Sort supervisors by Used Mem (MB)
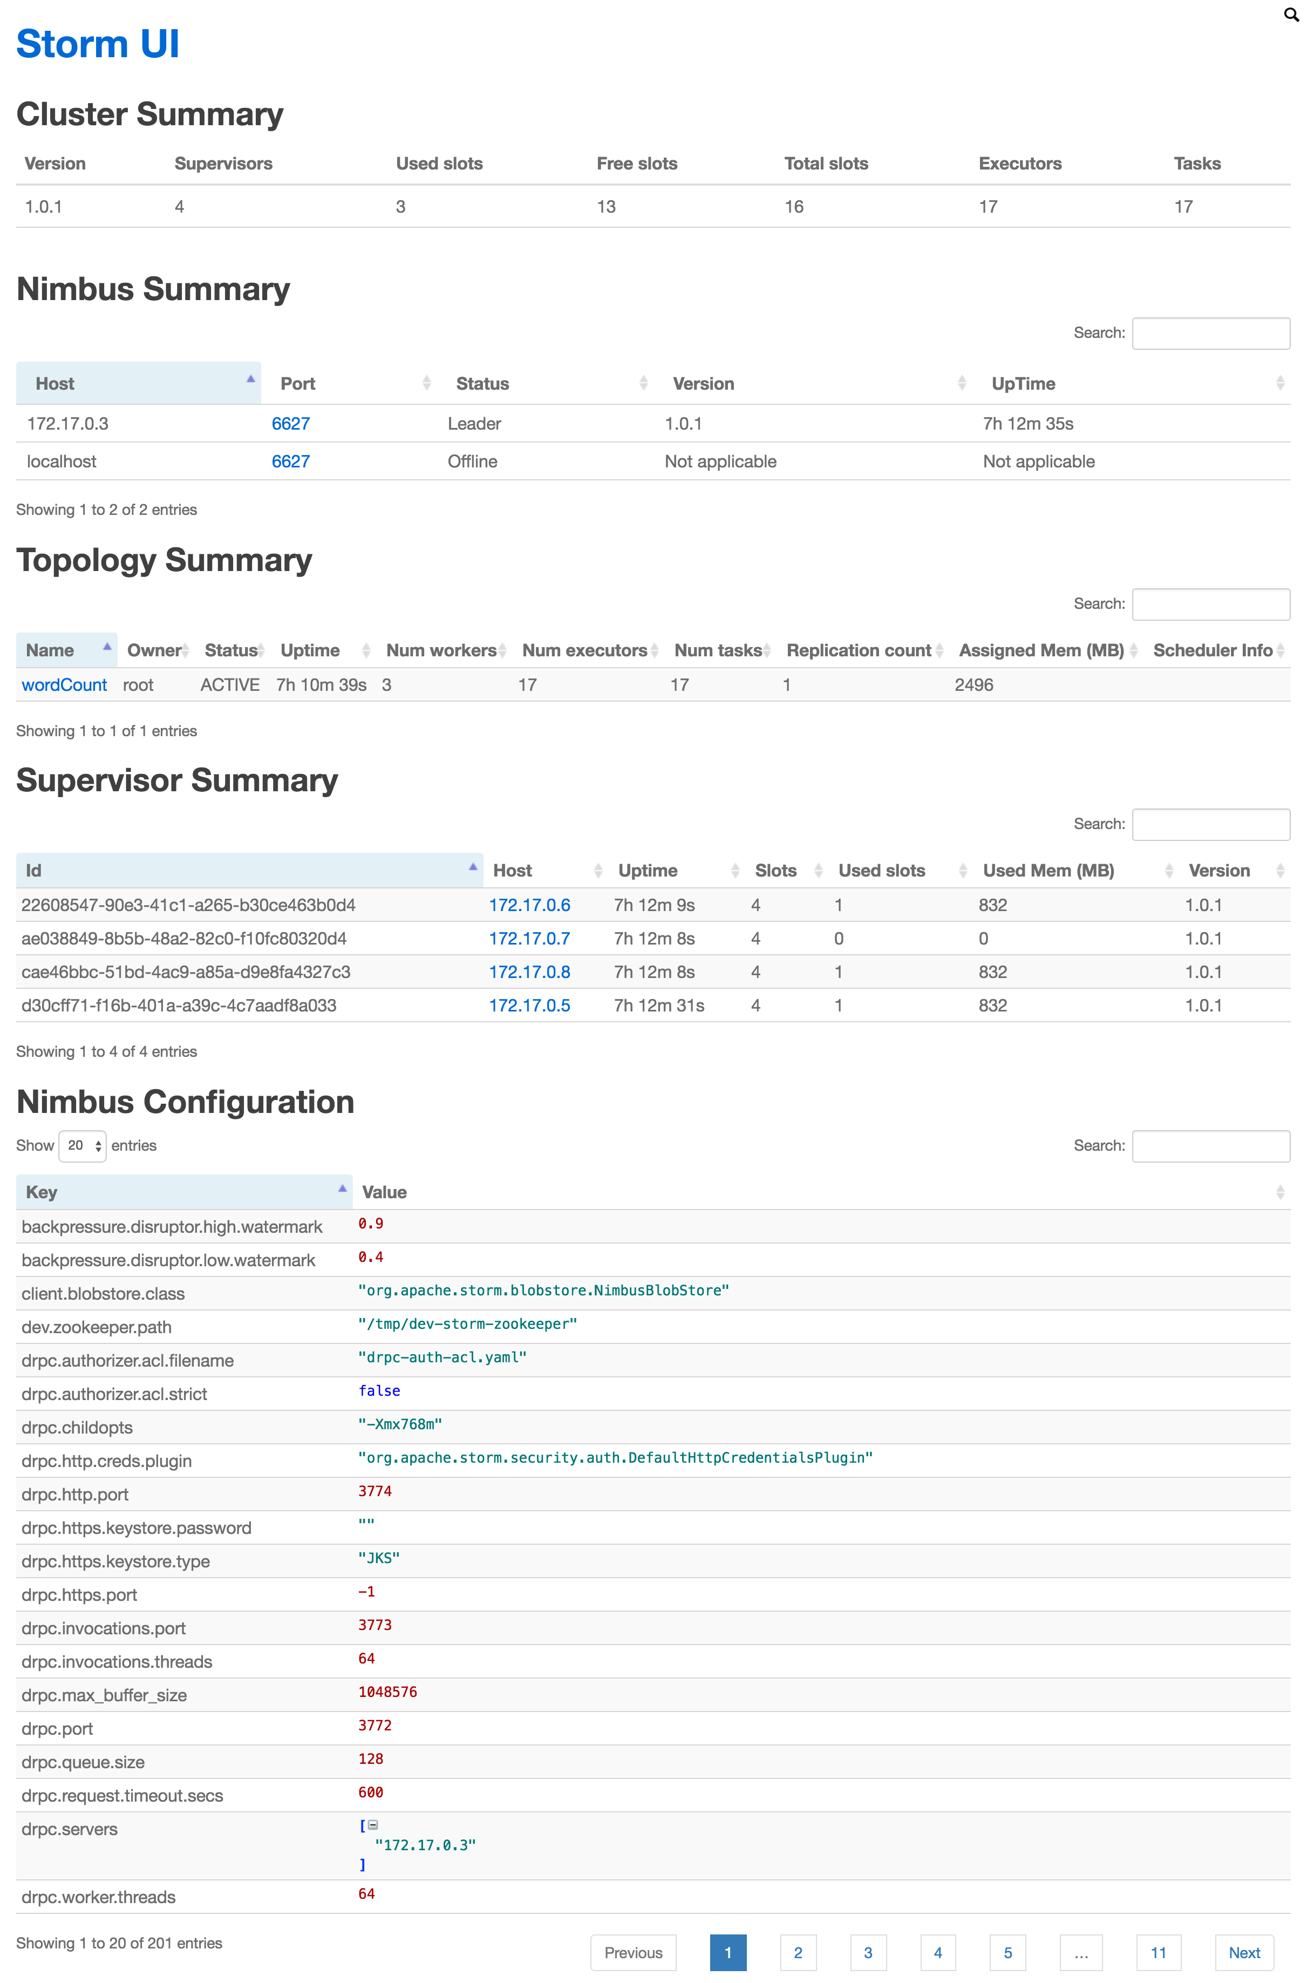The image size is (1307, 1983). pyautogui.click(x=1077, y=870)
